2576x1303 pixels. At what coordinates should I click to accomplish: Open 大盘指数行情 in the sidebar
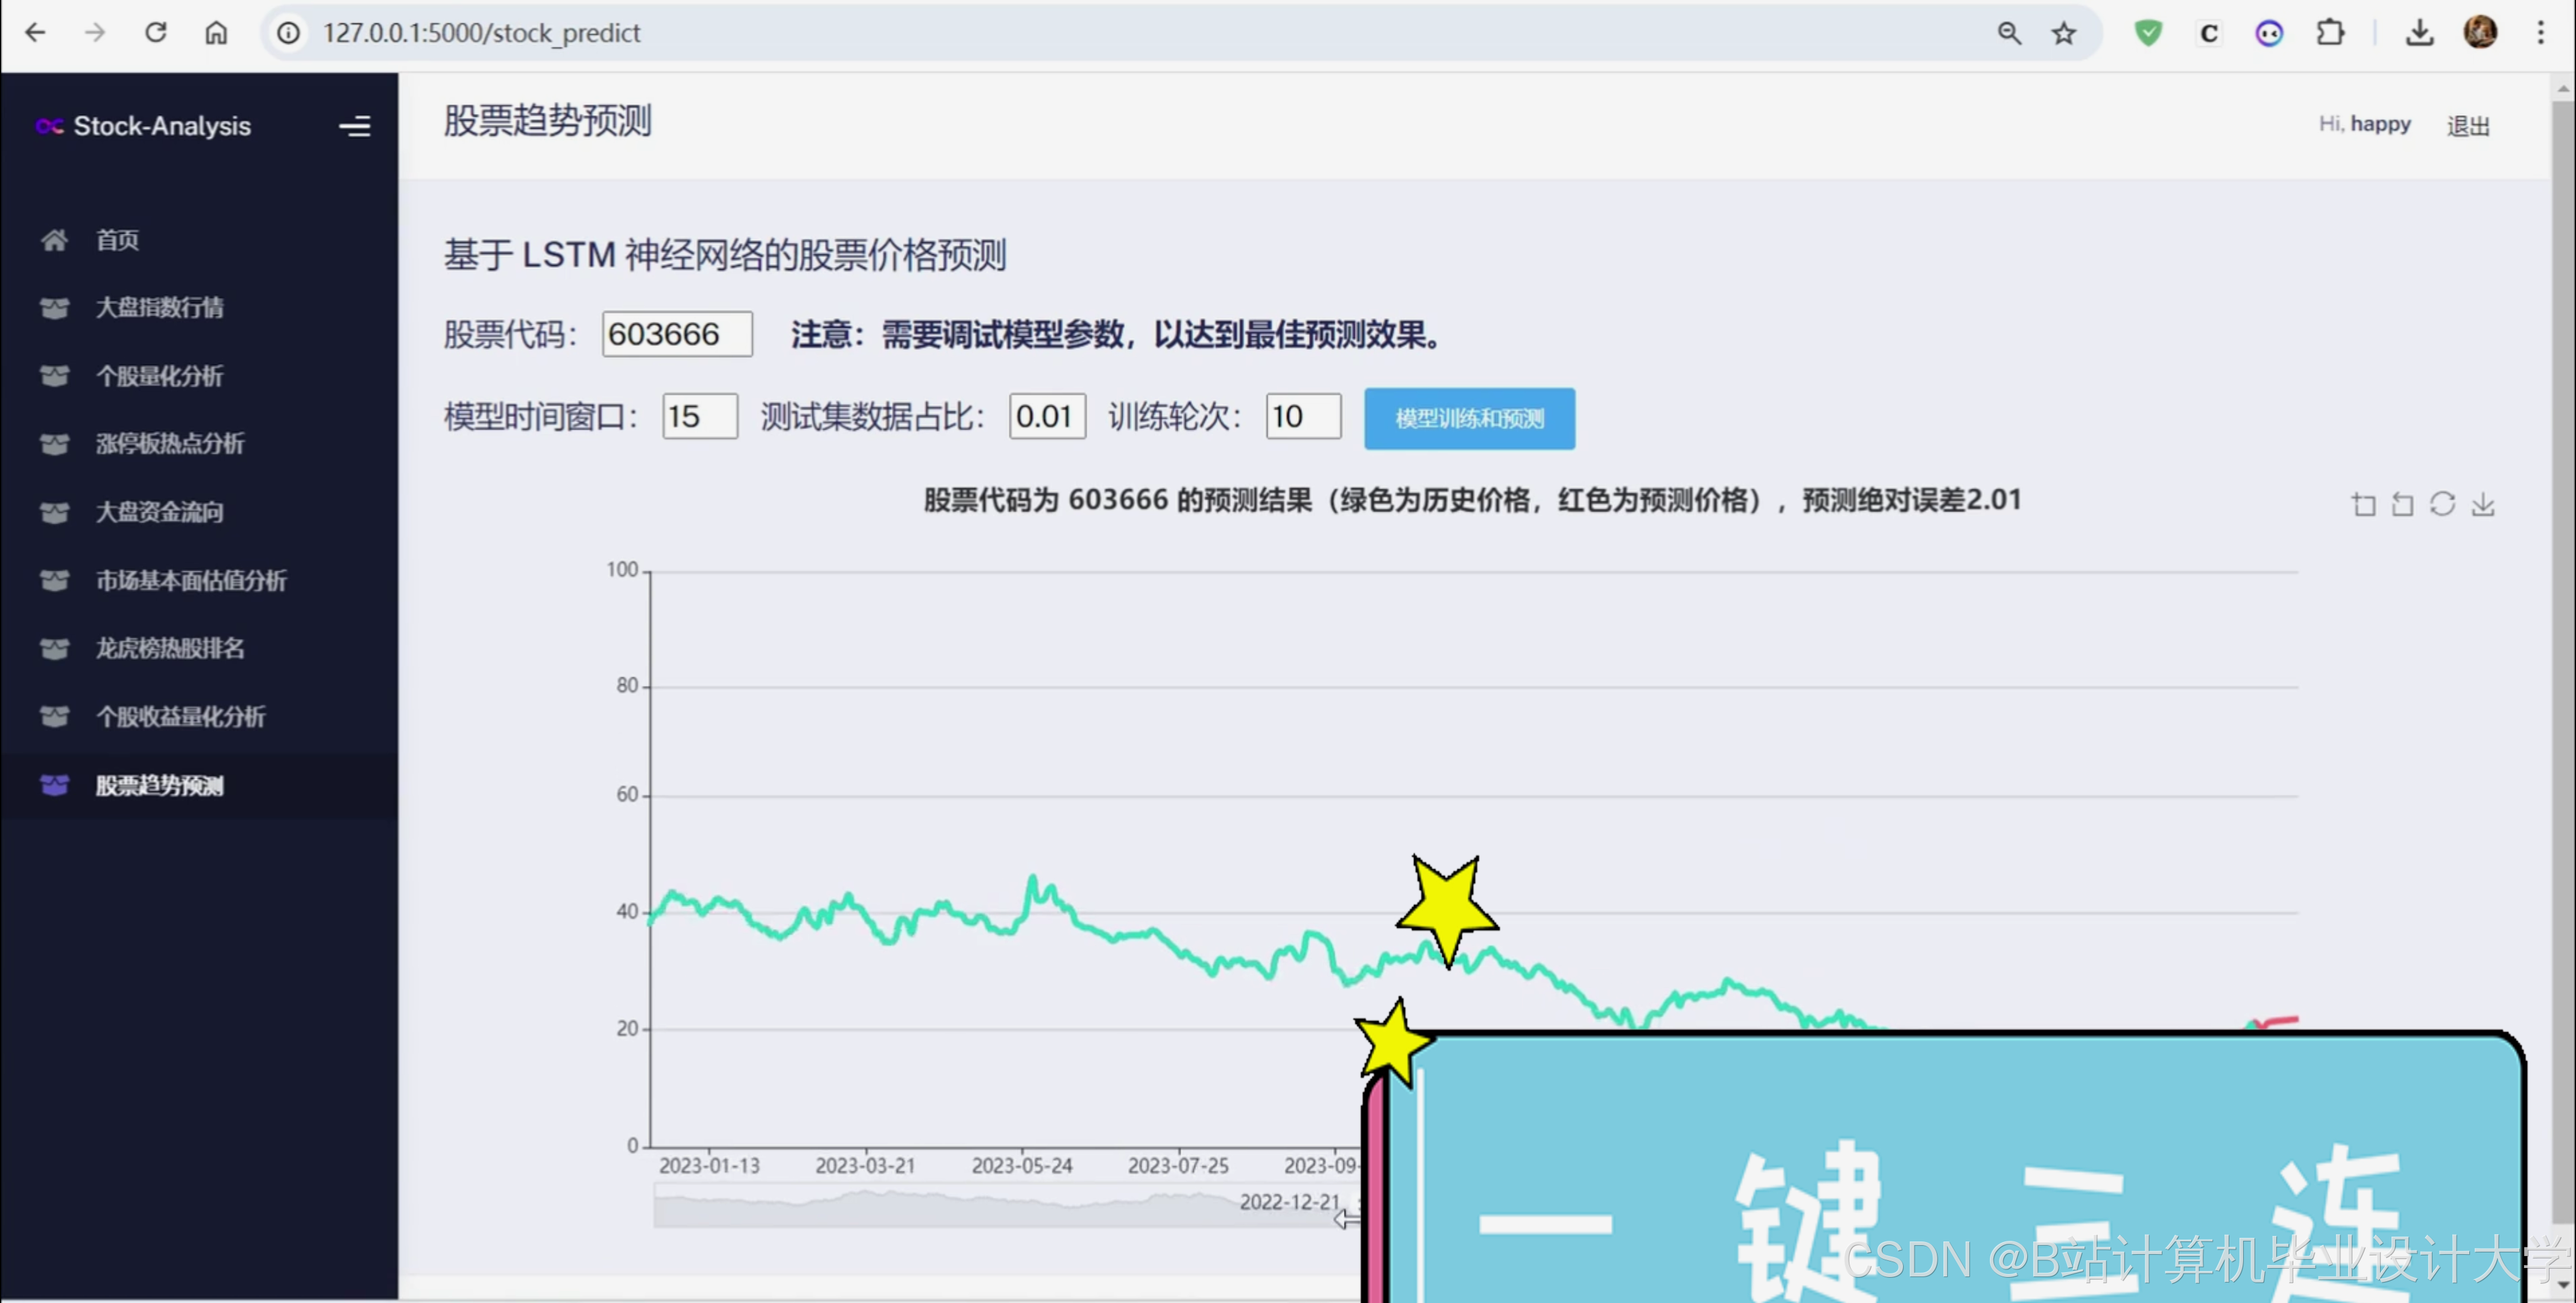point(159,308)
